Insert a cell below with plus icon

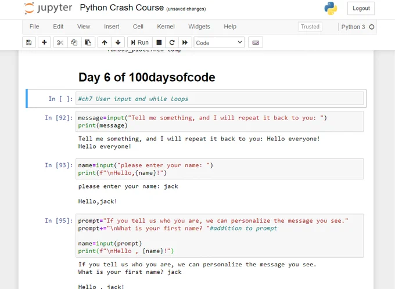click(x=44, y=42)
